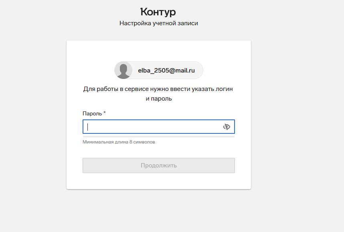The width and height of the screenshot is (344, 232).
Task: Click the Для работы в сервисе instruction text
Action: [158, 94]
